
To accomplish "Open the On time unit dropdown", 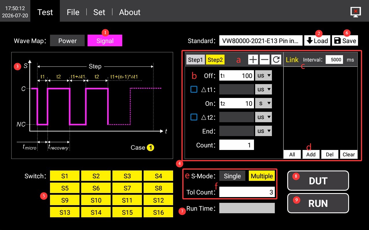I will pos(264,103).
